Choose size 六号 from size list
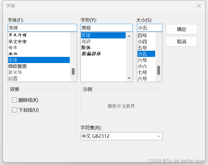The height and width of the screenshot is (165, 208). [x=146, y=60]
